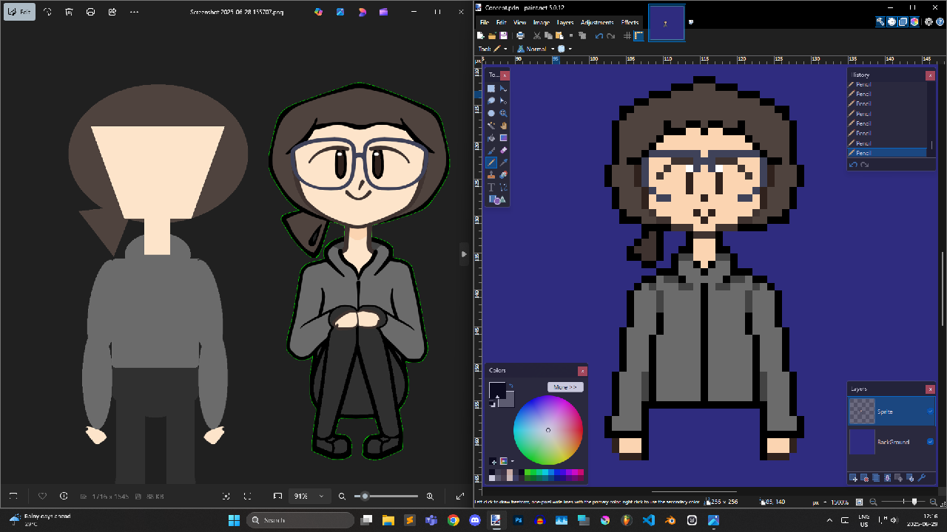
Task: Open zoom percentage dropdown in Photos viewer
Action: (x=321, y=496)
